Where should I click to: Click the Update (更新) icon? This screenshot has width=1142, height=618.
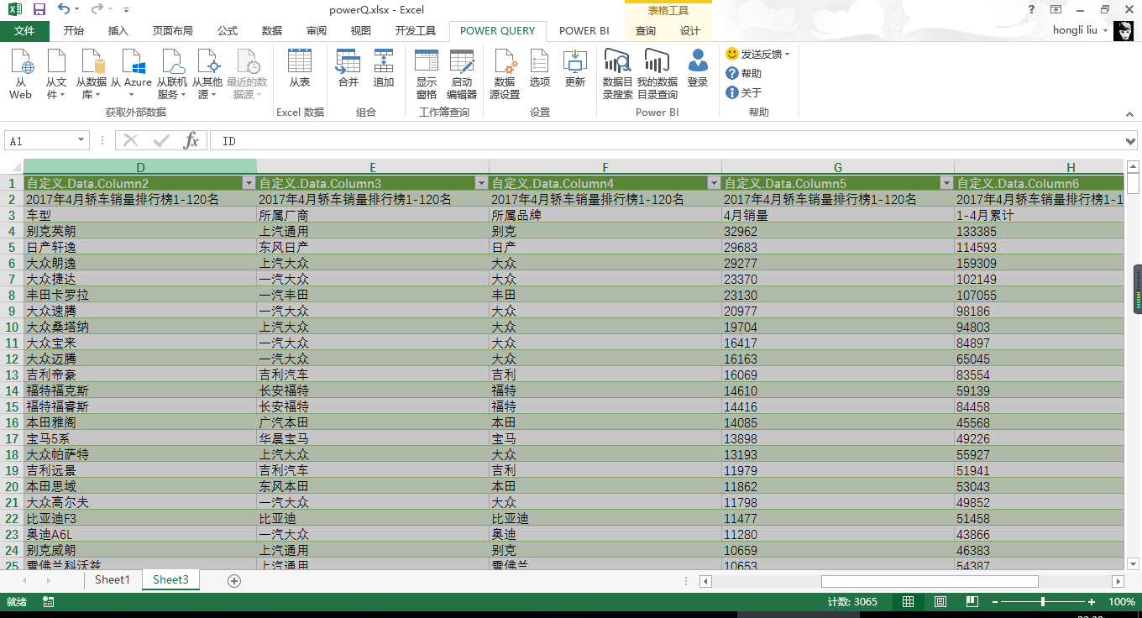point(575,69)
